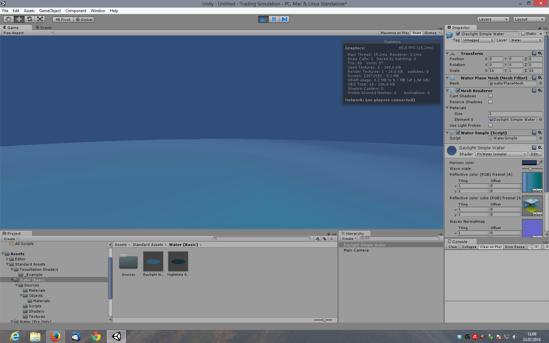Select the Rotate tool
The image size is (549, 343).
(29, 19)
